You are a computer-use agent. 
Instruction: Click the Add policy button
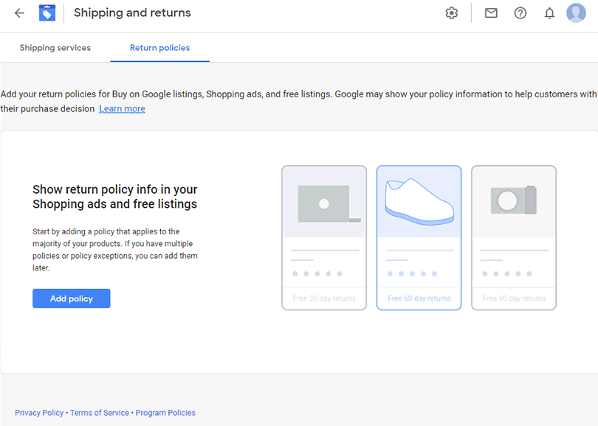(72, 298)
